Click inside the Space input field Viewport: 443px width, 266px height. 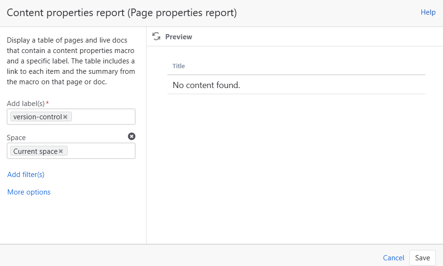(101, 151)
